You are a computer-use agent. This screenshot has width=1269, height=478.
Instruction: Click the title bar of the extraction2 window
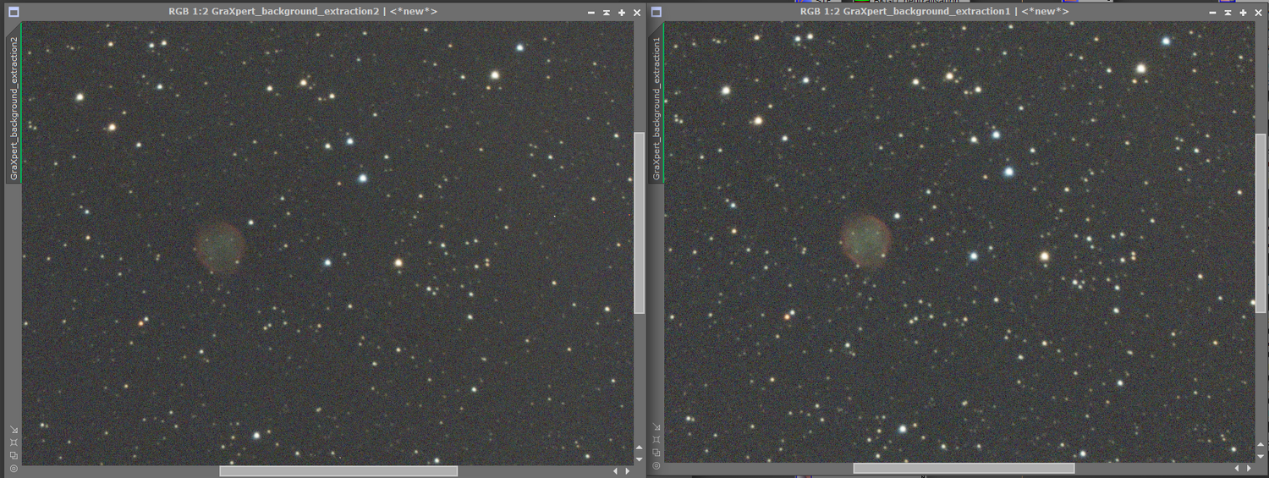coord(304,12)
